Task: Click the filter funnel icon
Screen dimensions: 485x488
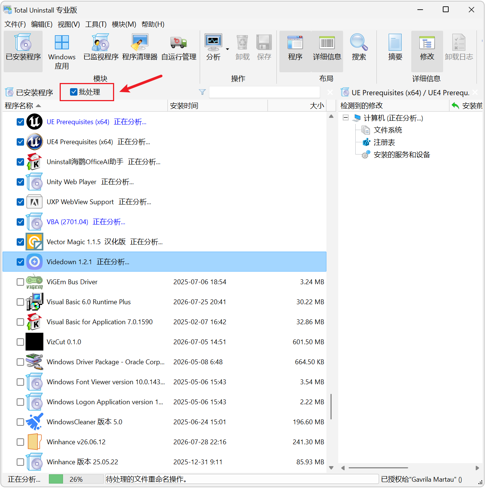Action: pyautogui.click(x=202, y=92)
